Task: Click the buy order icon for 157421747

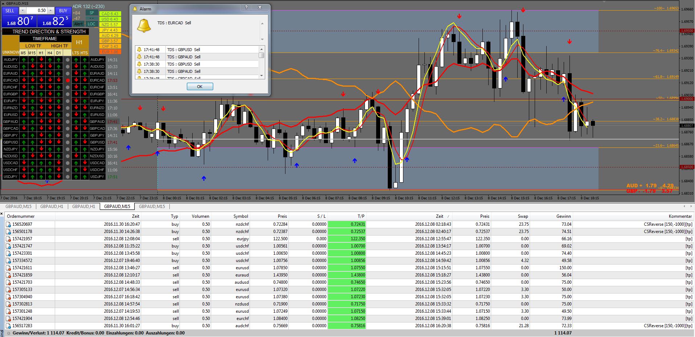Action: coord(8,246)
